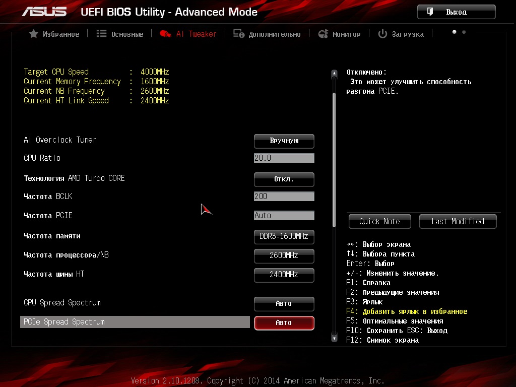This screenshot has width=516, height=387.
Task: Select the CPU Spread Spectrum label
Action: coord(62,303)
